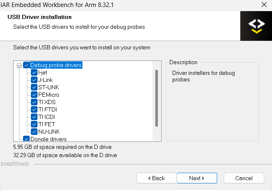The width and height of the screenshot is (272, 190).
Task: Close the IAR installer window
Action: pyautogui.click(x=264, y=5)
